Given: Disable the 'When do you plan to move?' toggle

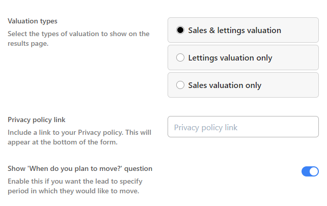Looking at the screenshot, I should tap(310, 171).
